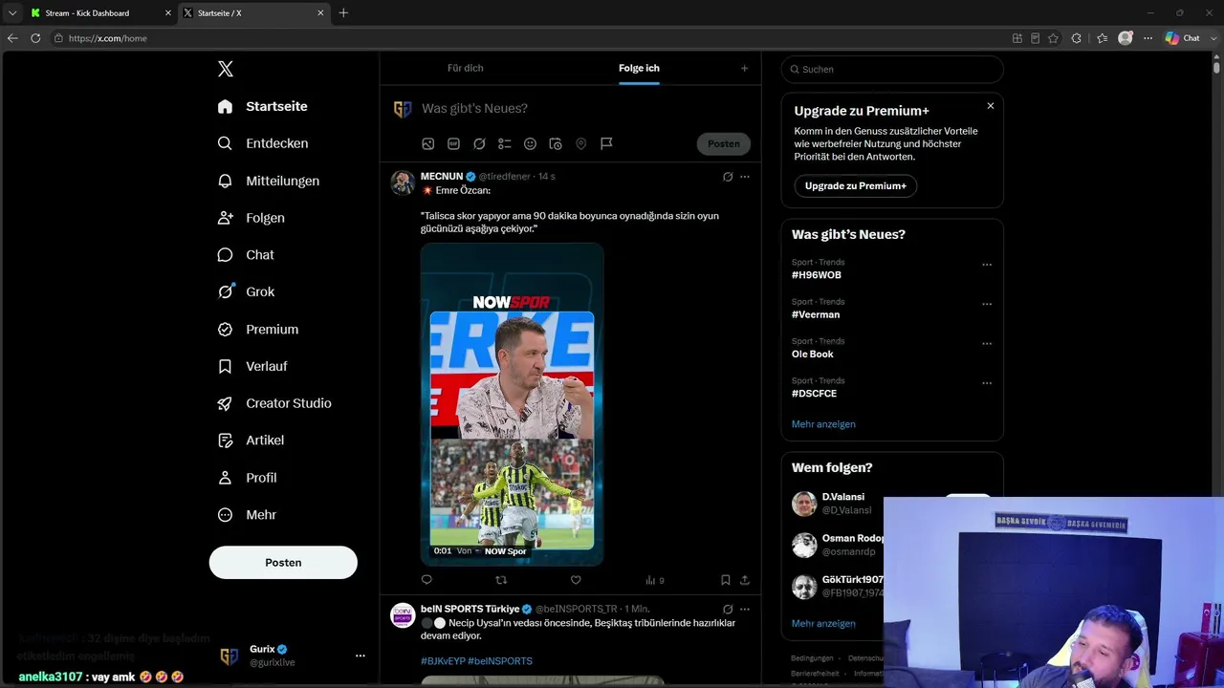Switch to Für dich timeline tab
Screen dimensions: 1224x688
[466, 68]
